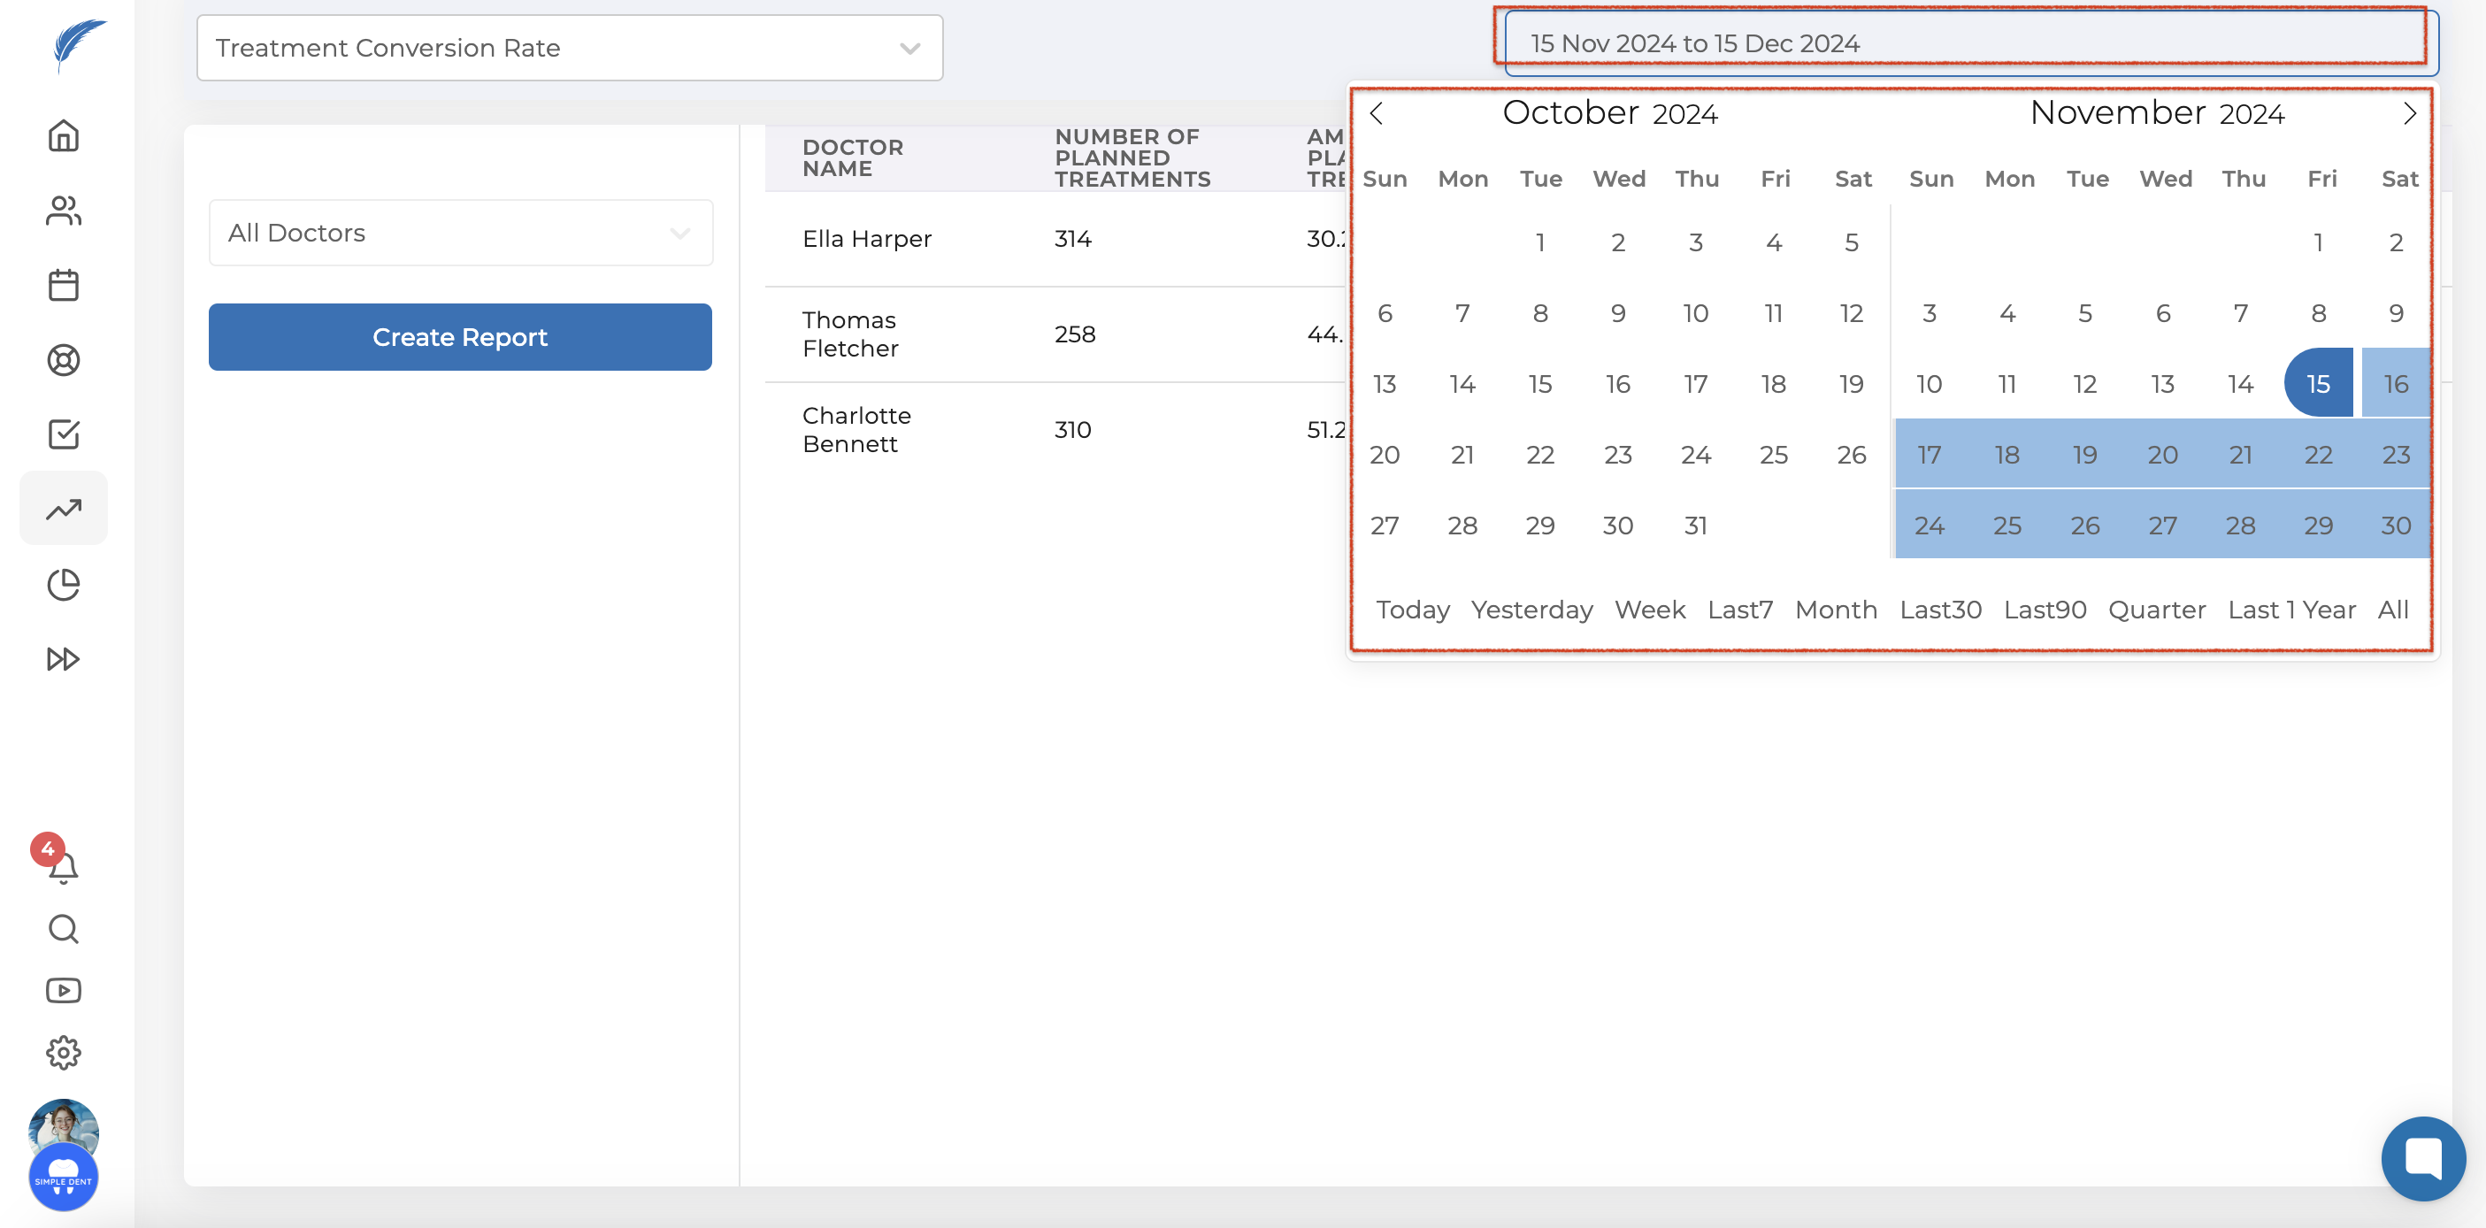Open the settings gear icon
This screenshot has height=1228, width=2486.
click(64, 1052)
